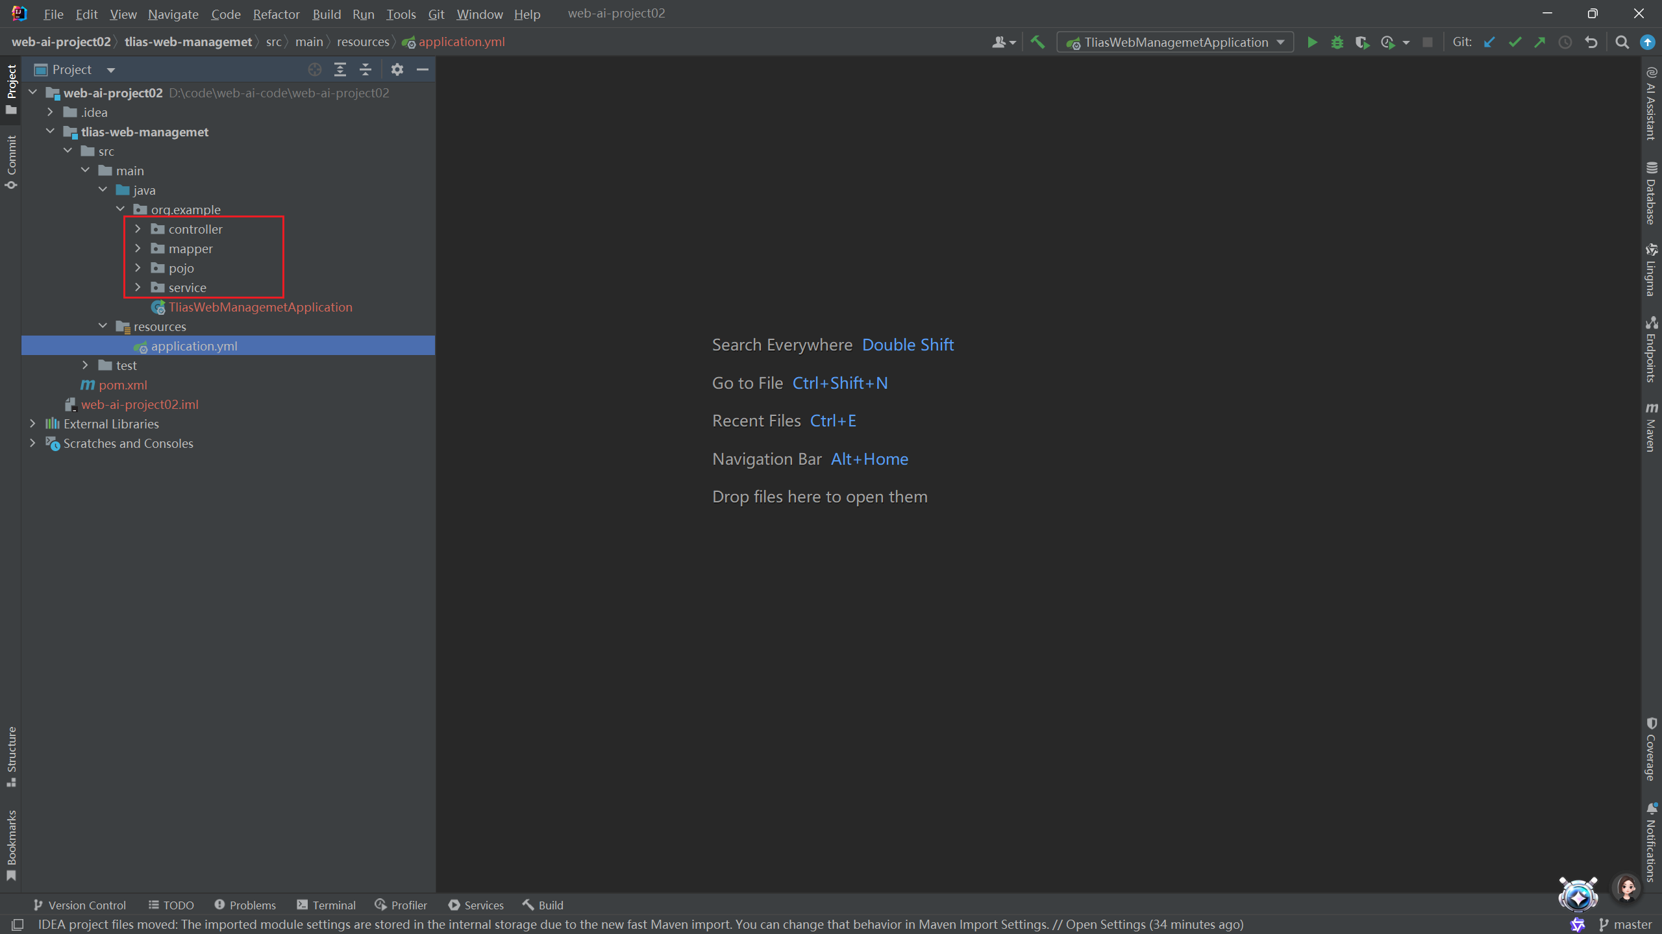Image resolution: width=1662 pixels, height=934 pixels.
Task: Open Search Everywhere magnifier icon
Action: click(x=1622, y=42)
